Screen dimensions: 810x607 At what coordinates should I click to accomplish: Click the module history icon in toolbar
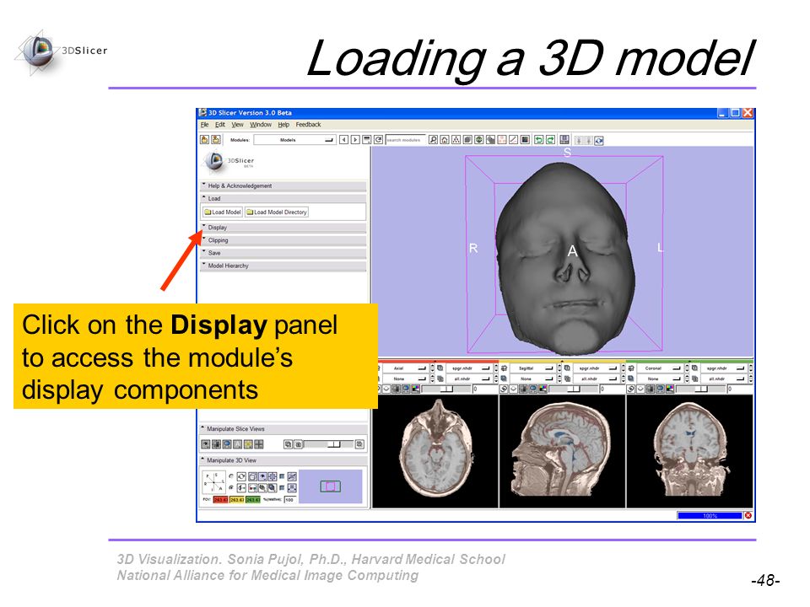point(367,140)
